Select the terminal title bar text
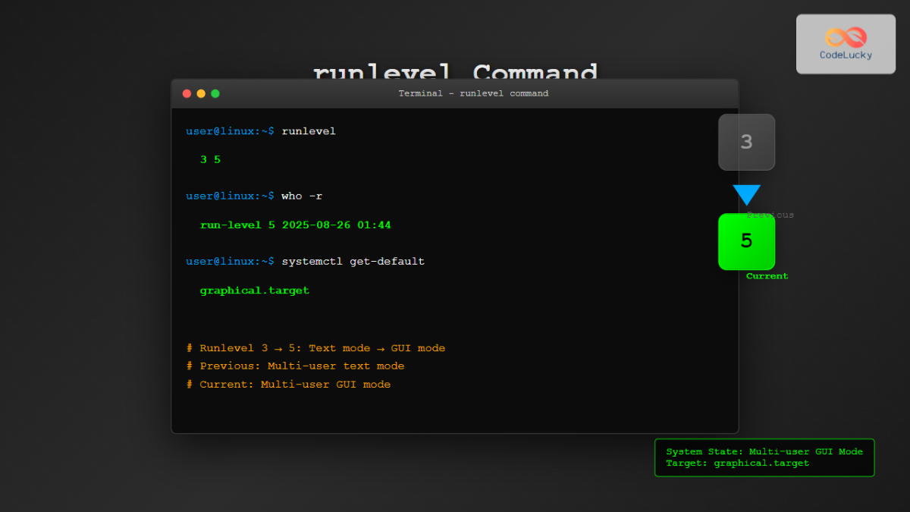The image size is (910, 512). [472, 93]
